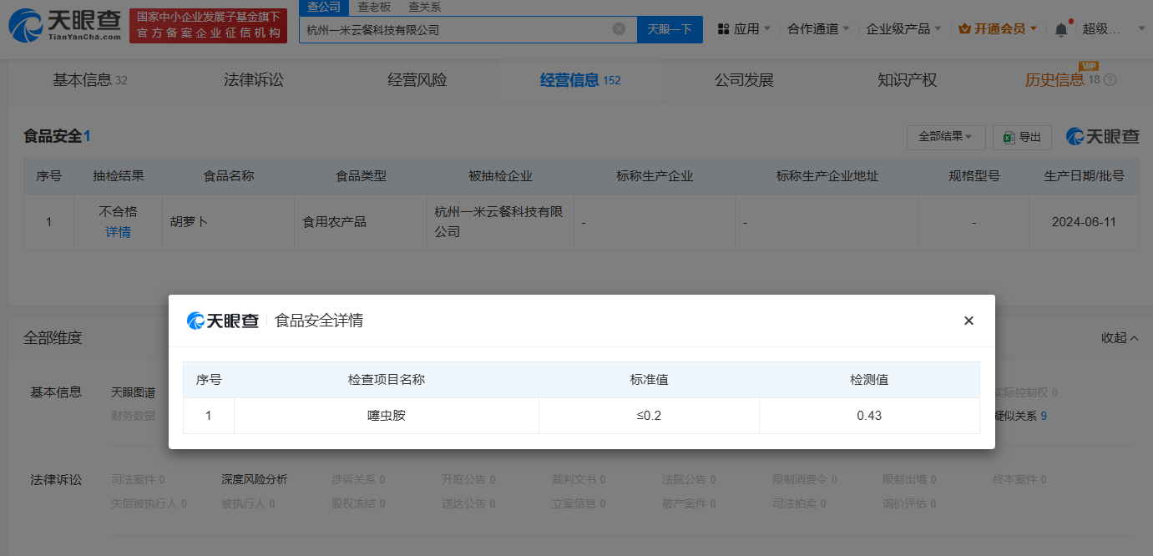Click the 限制消费令 0 item

point(805,479)
